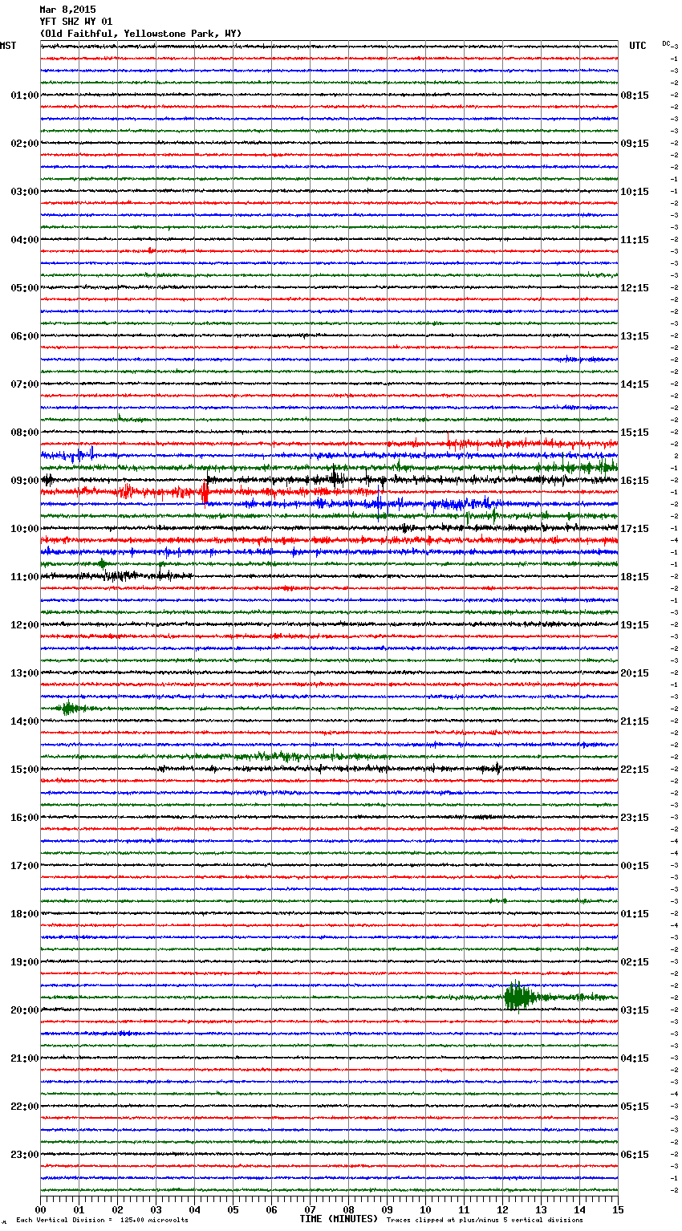Select the 03:00 MST time label

pos(25,192)
